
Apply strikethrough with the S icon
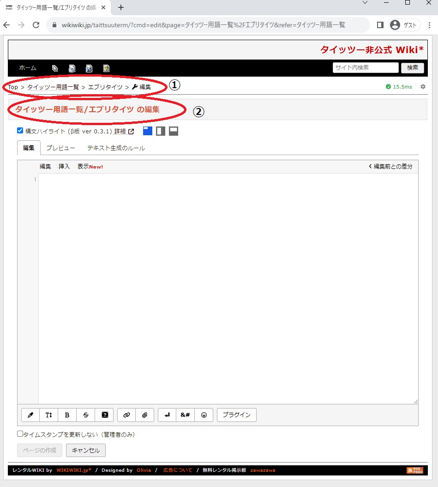coord(86,415)
